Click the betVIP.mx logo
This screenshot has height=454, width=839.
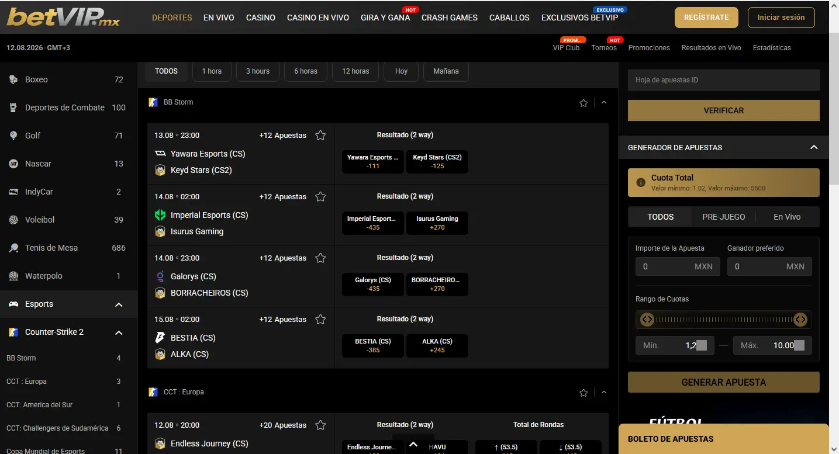pyautogui.click(x=63, y=17)
